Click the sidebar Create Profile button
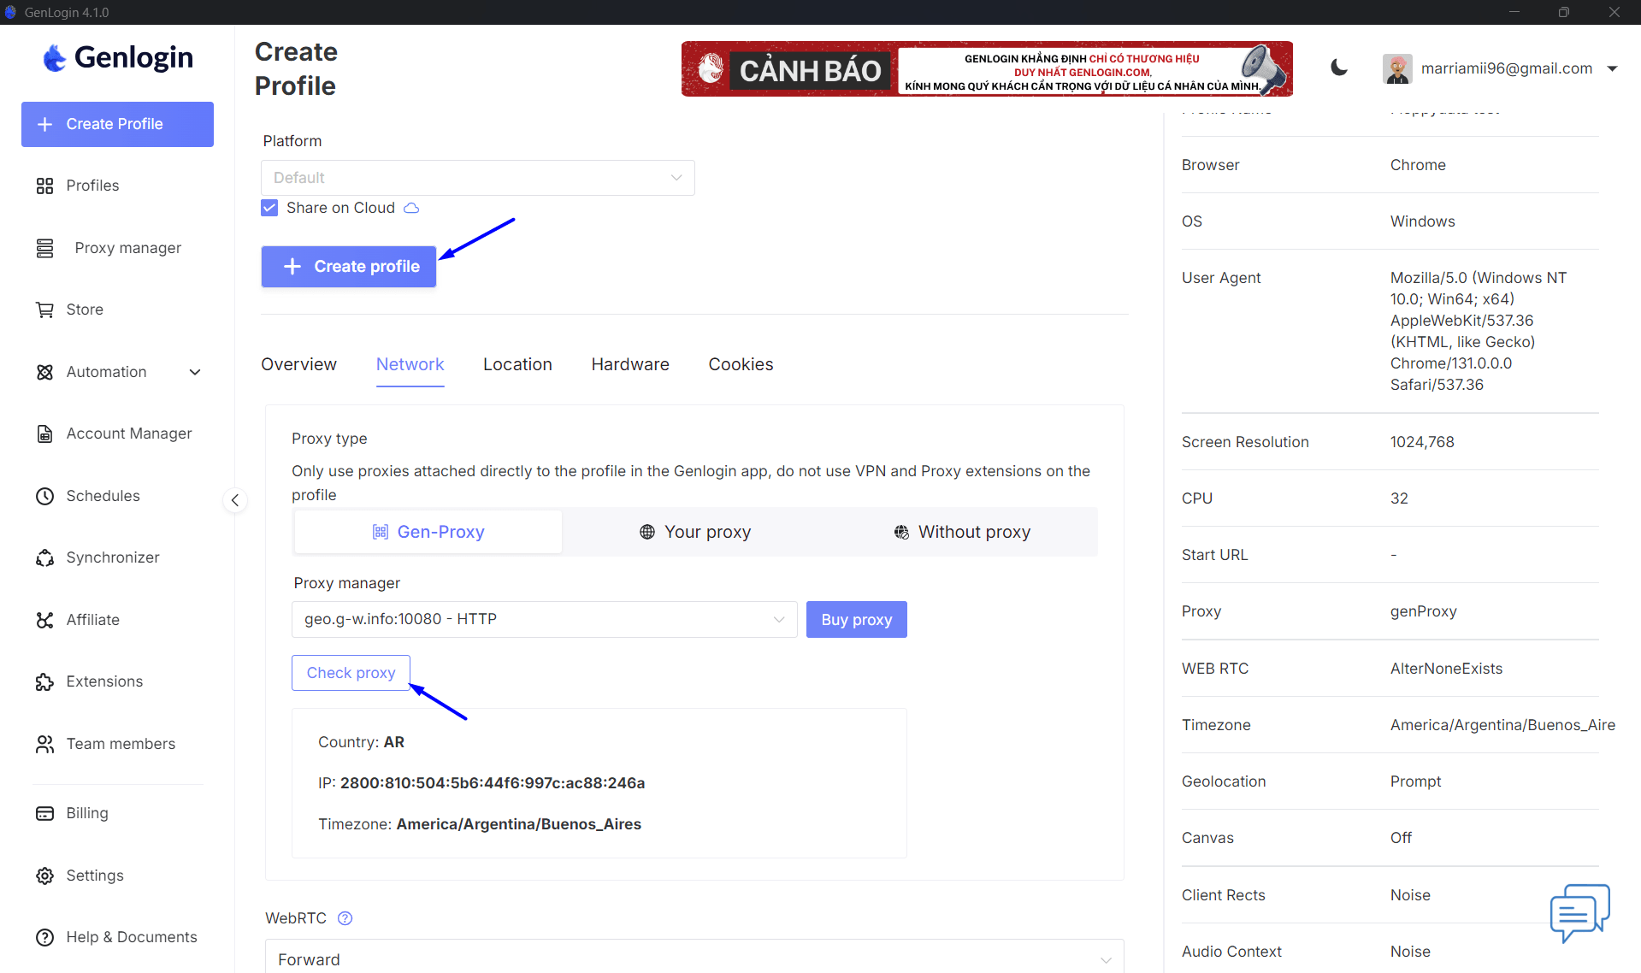 pos(117,124)
